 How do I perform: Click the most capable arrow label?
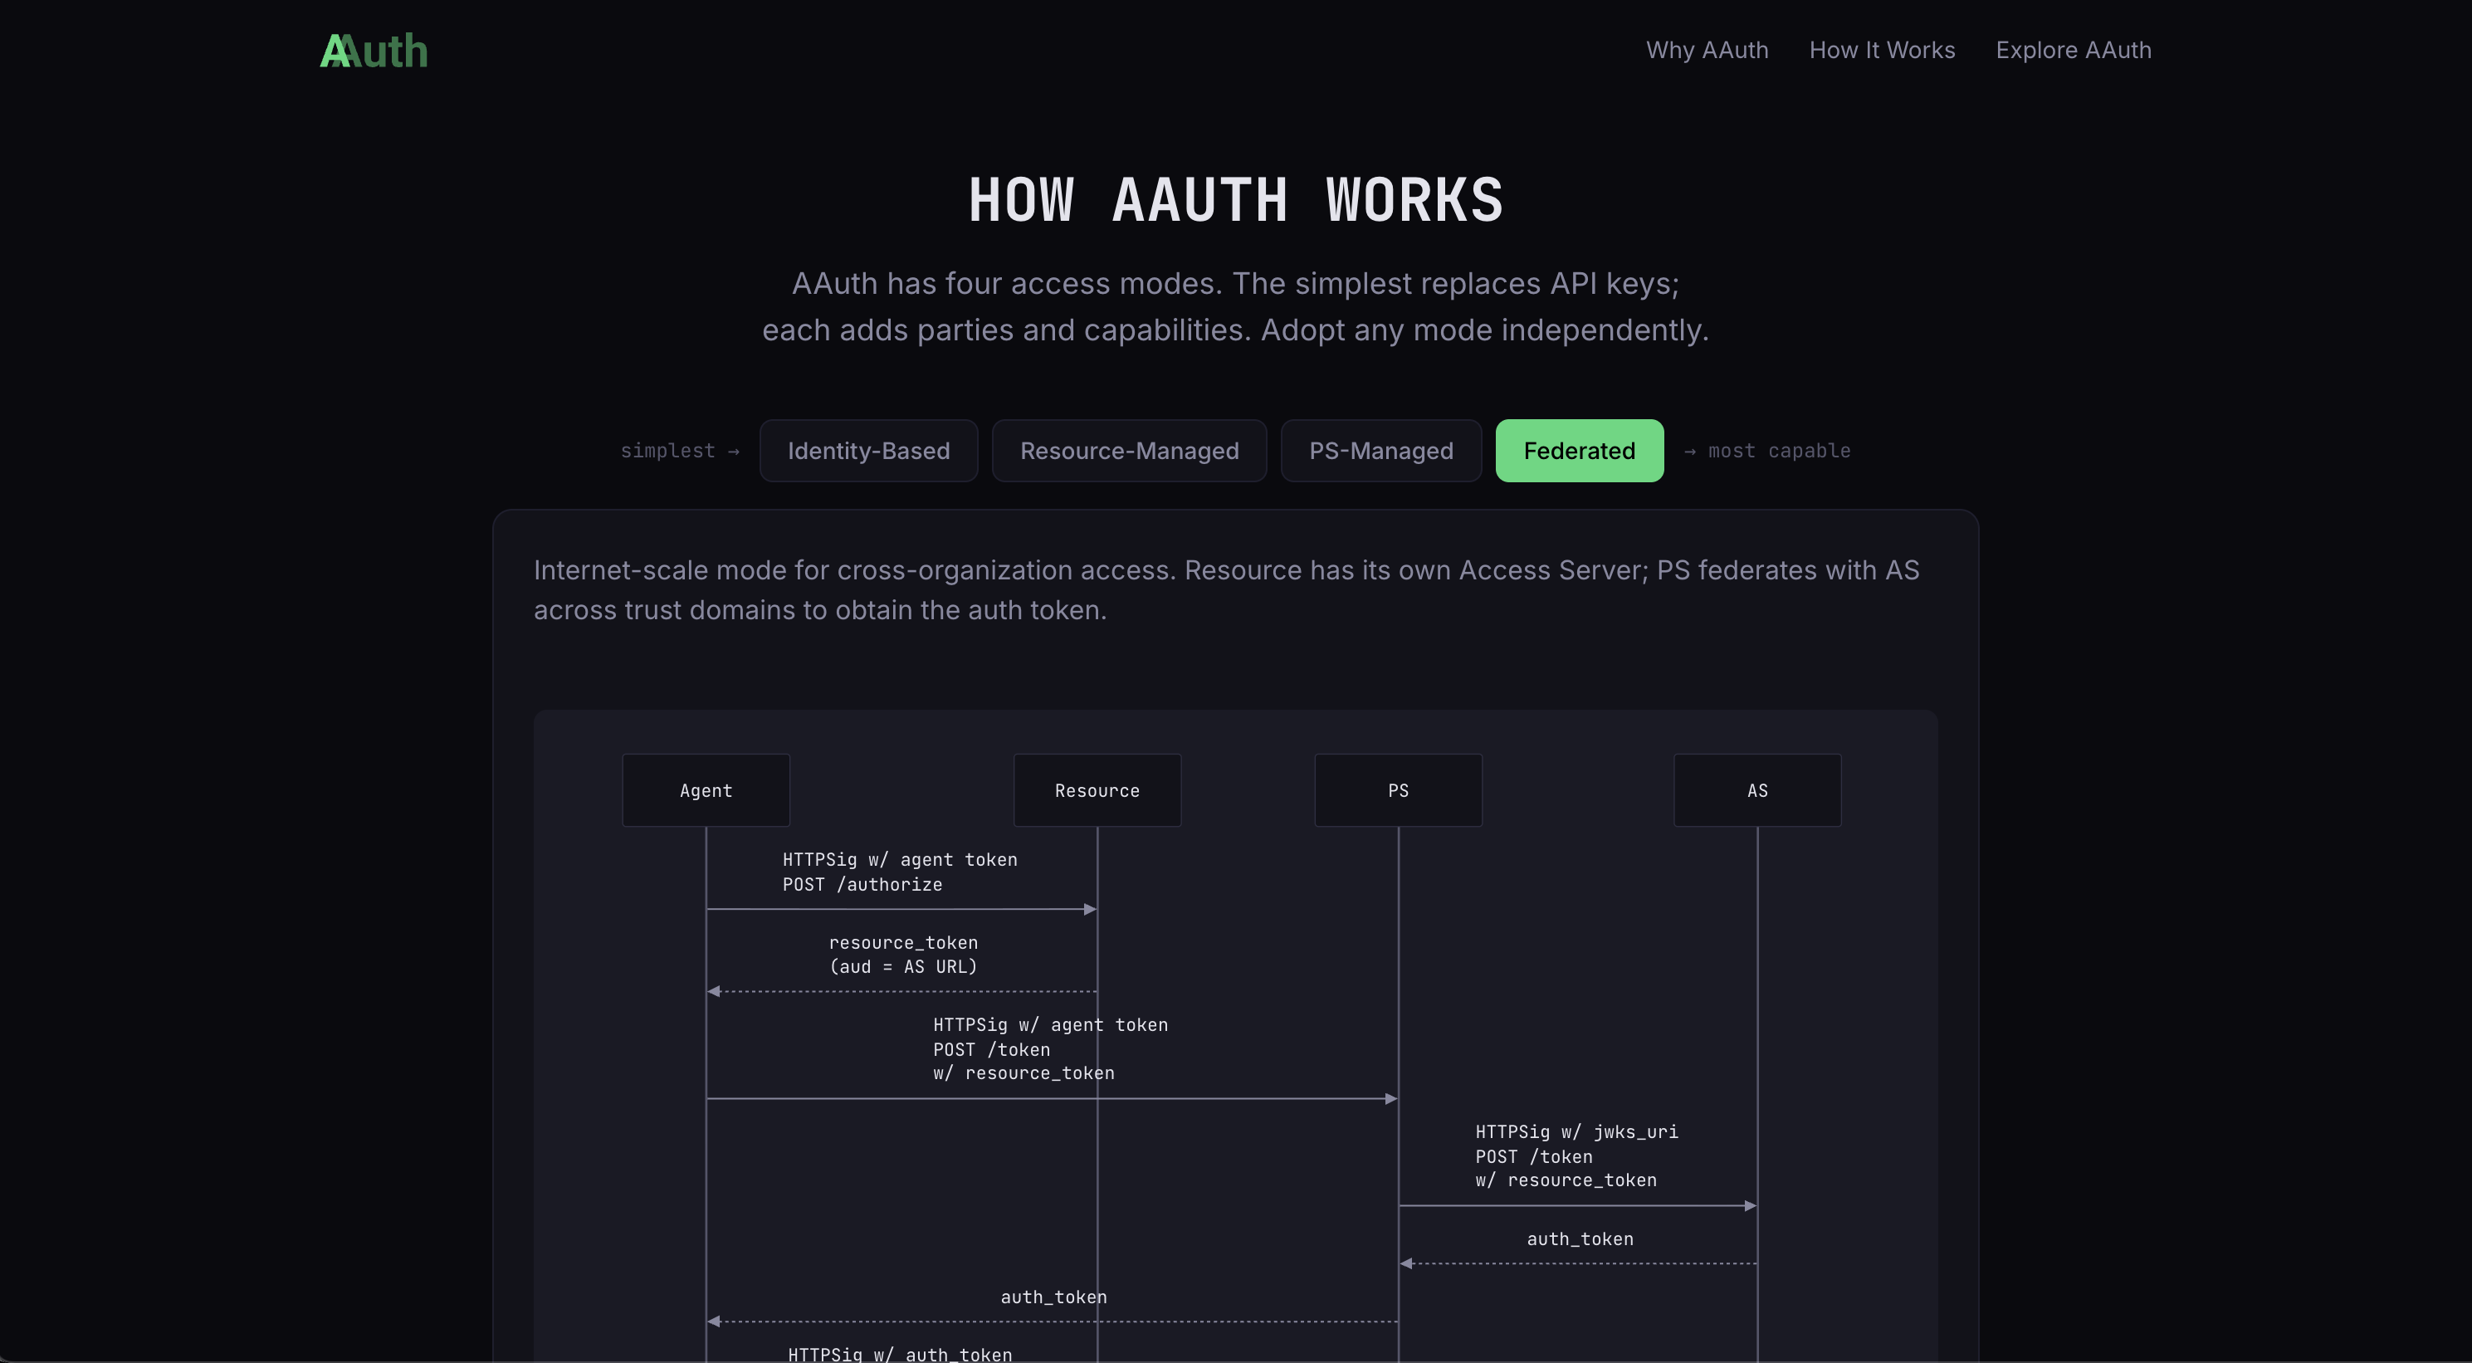coord(1769,450)
